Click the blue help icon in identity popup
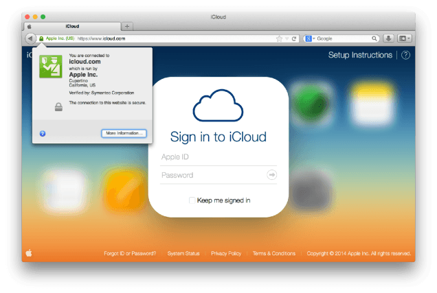 point(43,134)
